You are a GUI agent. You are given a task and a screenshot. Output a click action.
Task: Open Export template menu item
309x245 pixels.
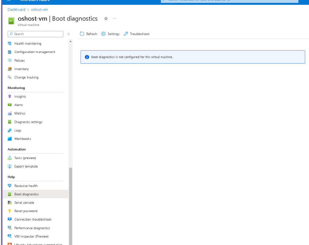click(x=26, y=166)
